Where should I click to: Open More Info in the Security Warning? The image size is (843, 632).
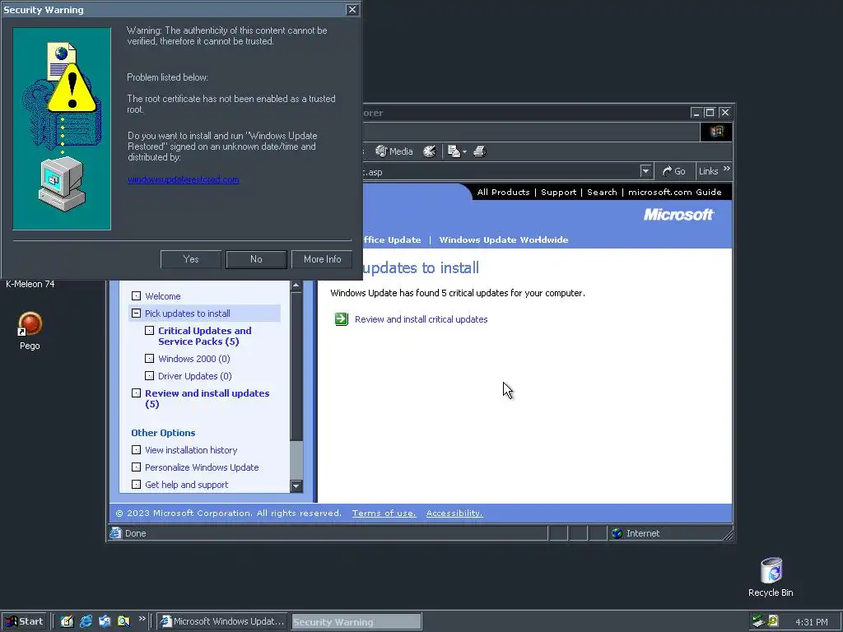point(322,259)
